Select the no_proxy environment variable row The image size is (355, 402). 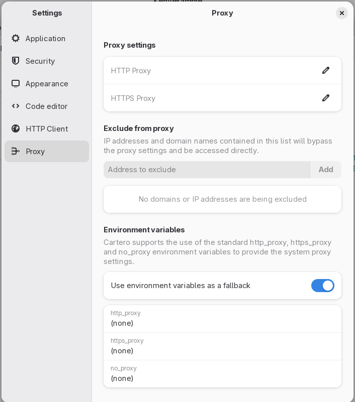tap(222, 373)
